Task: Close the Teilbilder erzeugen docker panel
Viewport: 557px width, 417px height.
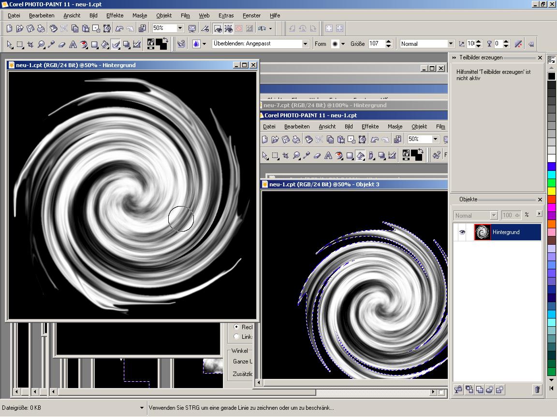Action: tap(540, 58)
